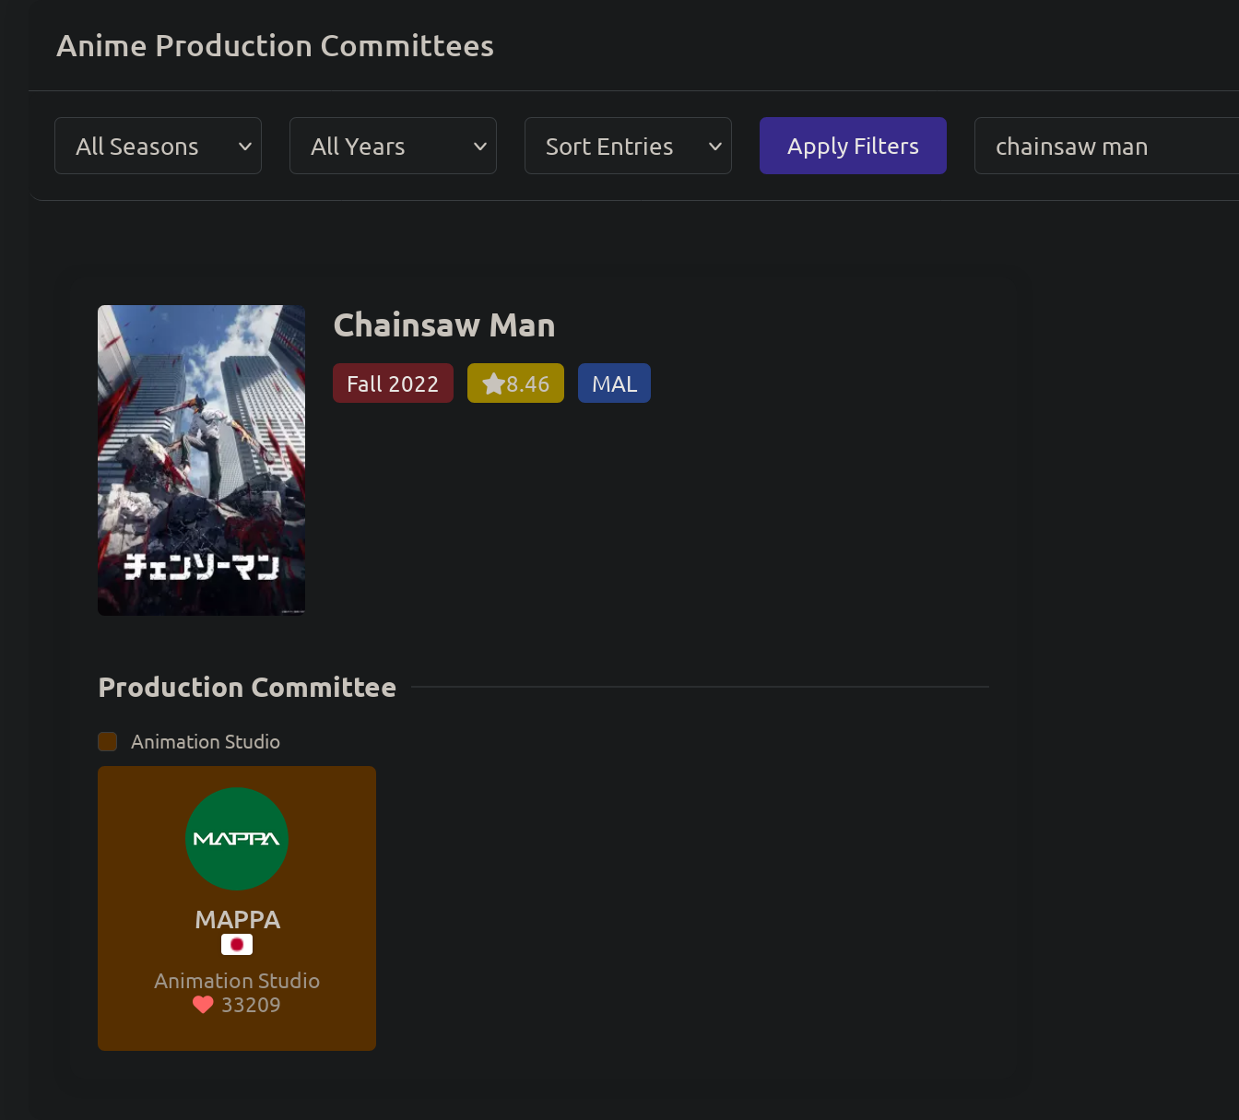
Task: Open the All Years dropdown
Action: [393, 146]
